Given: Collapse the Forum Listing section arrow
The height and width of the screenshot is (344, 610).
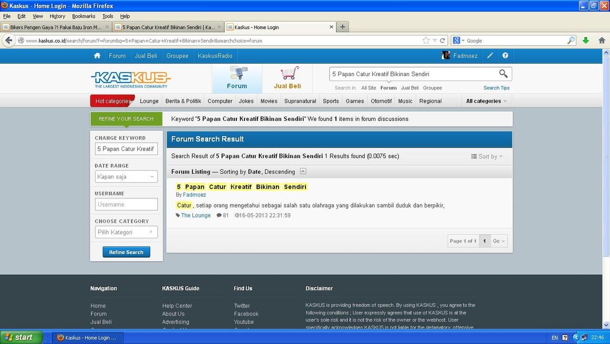Looking at the screenshot, I should coord(303,171).
